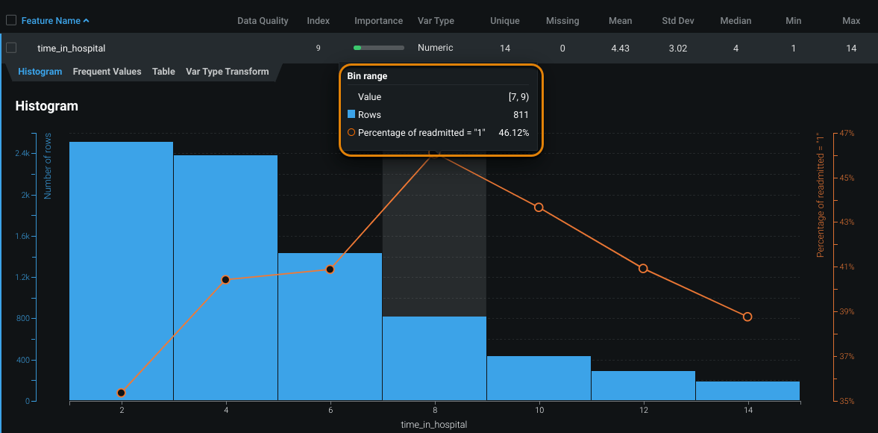The image size is (878, 433).
Task: Click readmitted line point at 10
Action: pos(539,208)
